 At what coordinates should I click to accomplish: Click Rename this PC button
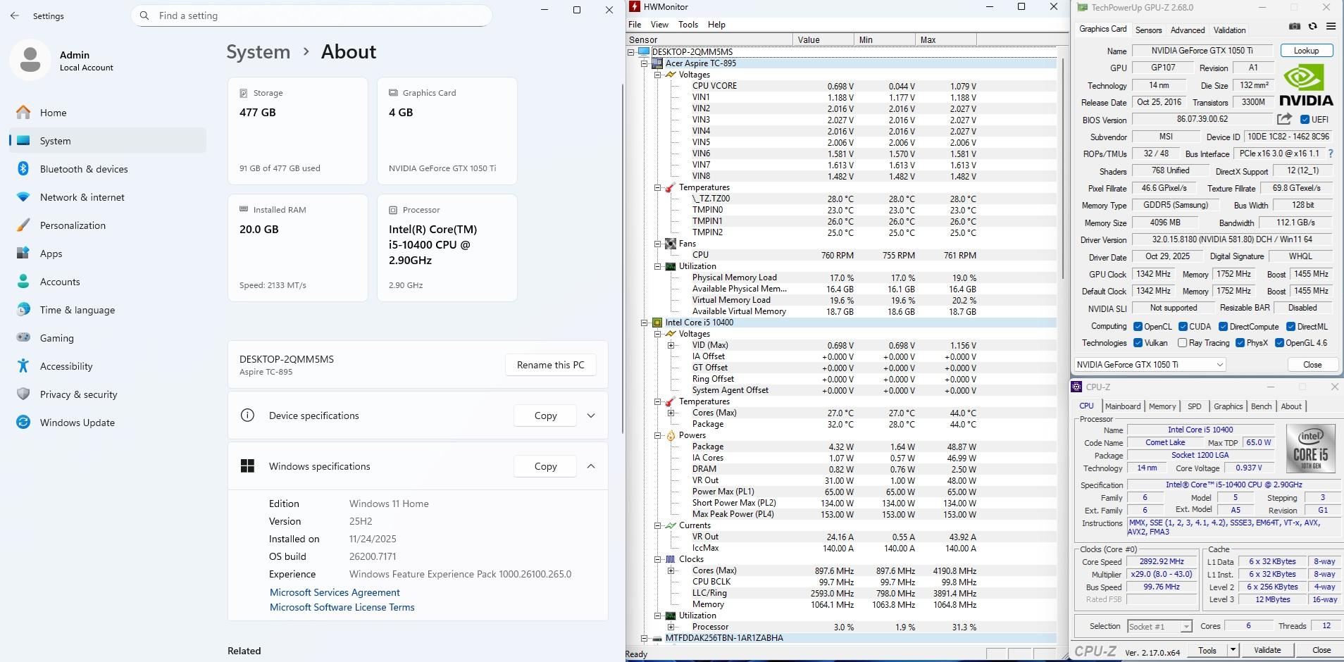(x=551, y=365)
